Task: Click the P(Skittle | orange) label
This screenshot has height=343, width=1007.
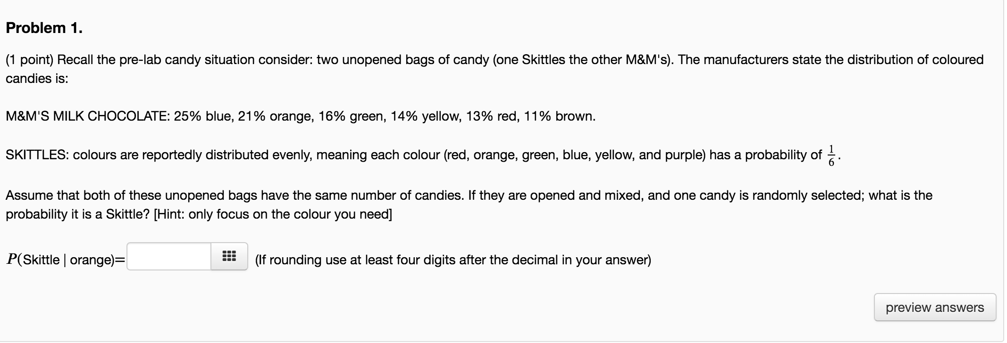Action: pyautogui.click(x=64, y=258)
